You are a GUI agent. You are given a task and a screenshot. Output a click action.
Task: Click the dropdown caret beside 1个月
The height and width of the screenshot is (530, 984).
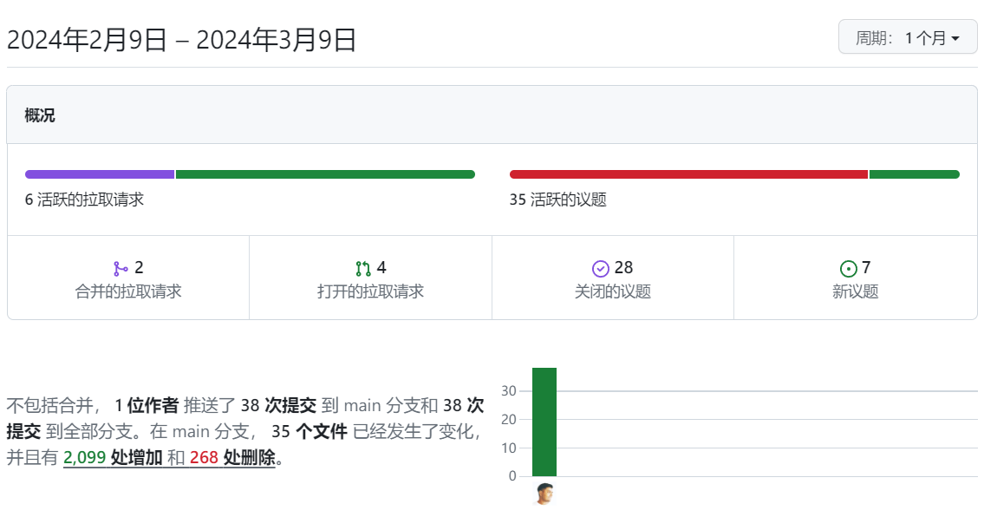click(959, 38)
